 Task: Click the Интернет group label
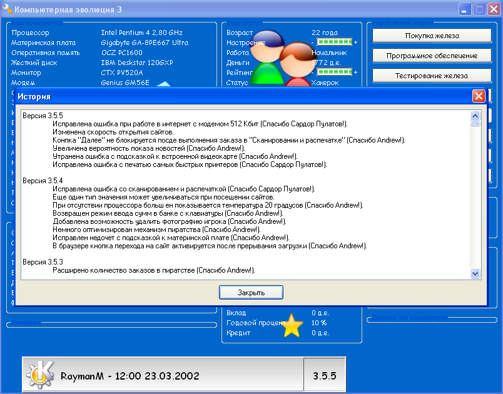pyautogui.click(x=26, y=323)
